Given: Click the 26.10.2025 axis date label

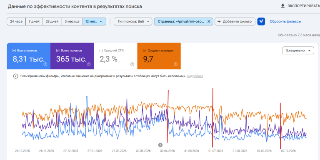Looking at the screenshot, I should click(22, 151).
